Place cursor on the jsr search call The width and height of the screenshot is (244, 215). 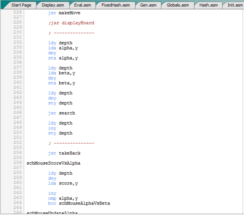(x=62, y=113)
